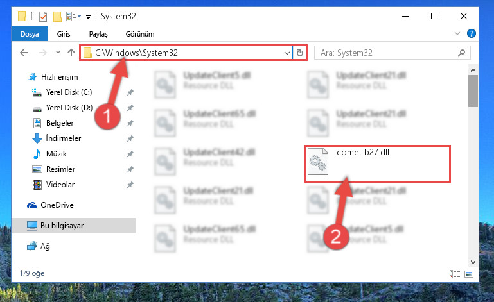Select Yerel Disk (C:) in quick access
The height and width of the screenshot is (302, 494).
[x=69, y=92]
